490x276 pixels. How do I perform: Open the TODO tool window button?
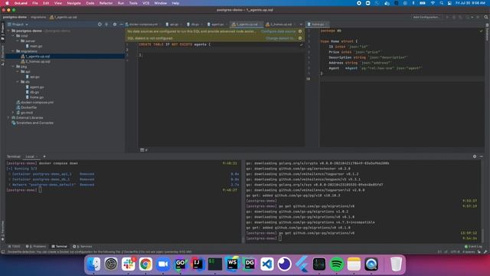14,247
